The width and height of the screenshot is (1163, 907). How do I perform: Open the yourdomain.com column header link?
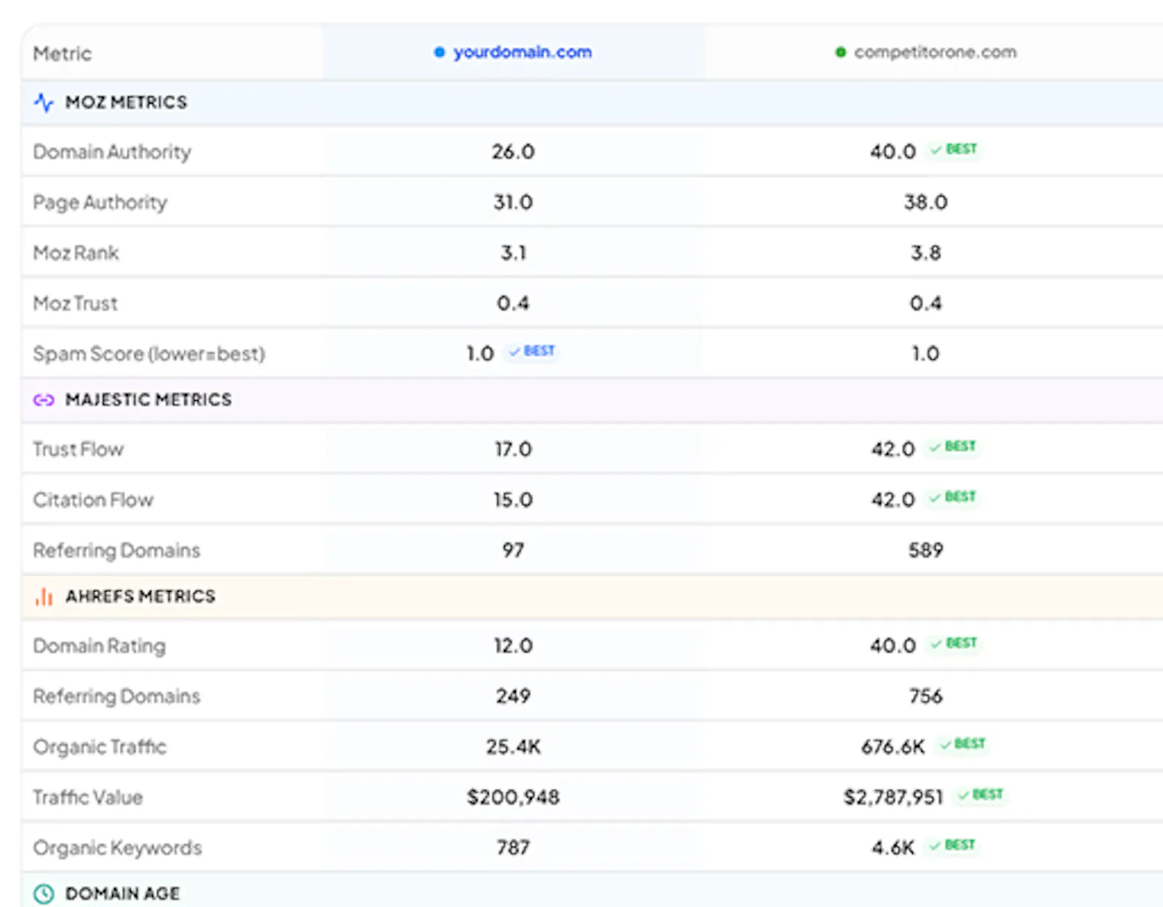pos(523,52)
